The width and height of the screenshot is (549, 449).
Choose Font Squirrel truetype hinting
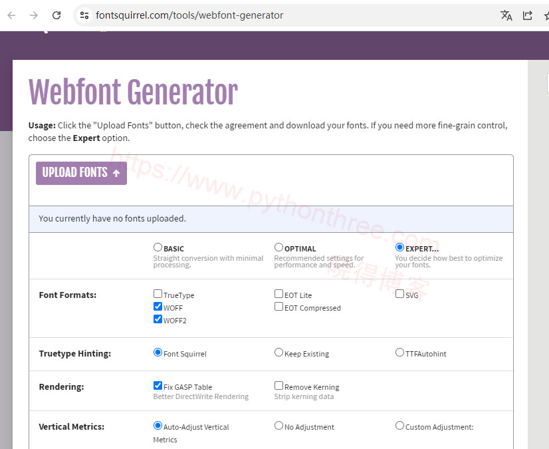[x=158, y=353]
